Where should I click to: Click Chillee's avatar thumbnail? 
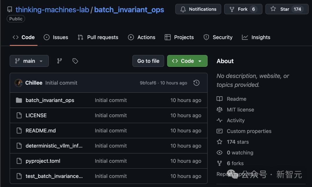click(x=18, y=83)
